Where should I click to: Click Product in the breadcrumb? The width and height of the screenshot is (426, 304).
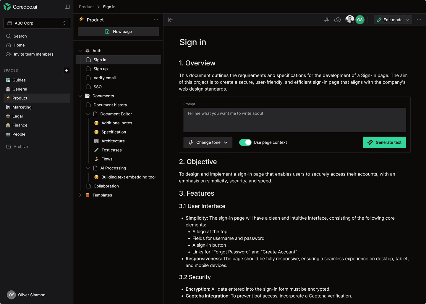[86, 7]
